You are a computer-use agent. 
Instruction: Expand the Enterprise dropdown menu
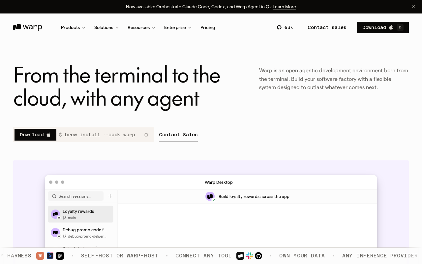click(178, 27)
